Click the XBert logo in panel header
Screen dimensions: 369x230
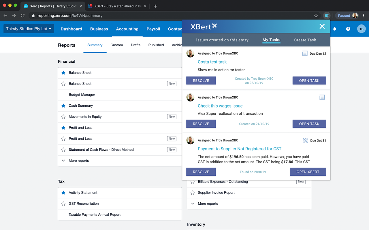pos(204,27)
